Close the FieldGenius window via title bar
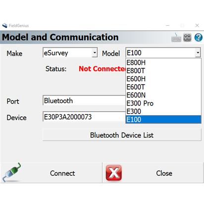Image resolution: width=204 pixels, height=204 pixels. pos(197,25)
